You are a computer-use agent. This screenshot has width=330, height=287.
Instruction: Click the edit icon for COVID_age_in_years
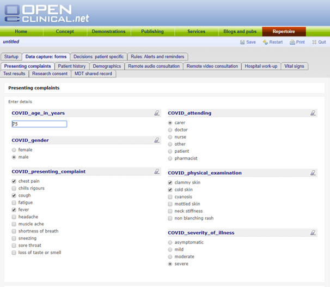coord(157,113)
